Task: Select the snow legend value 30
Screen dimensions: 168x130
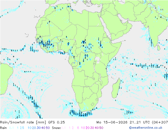Action: click(92, 128)
